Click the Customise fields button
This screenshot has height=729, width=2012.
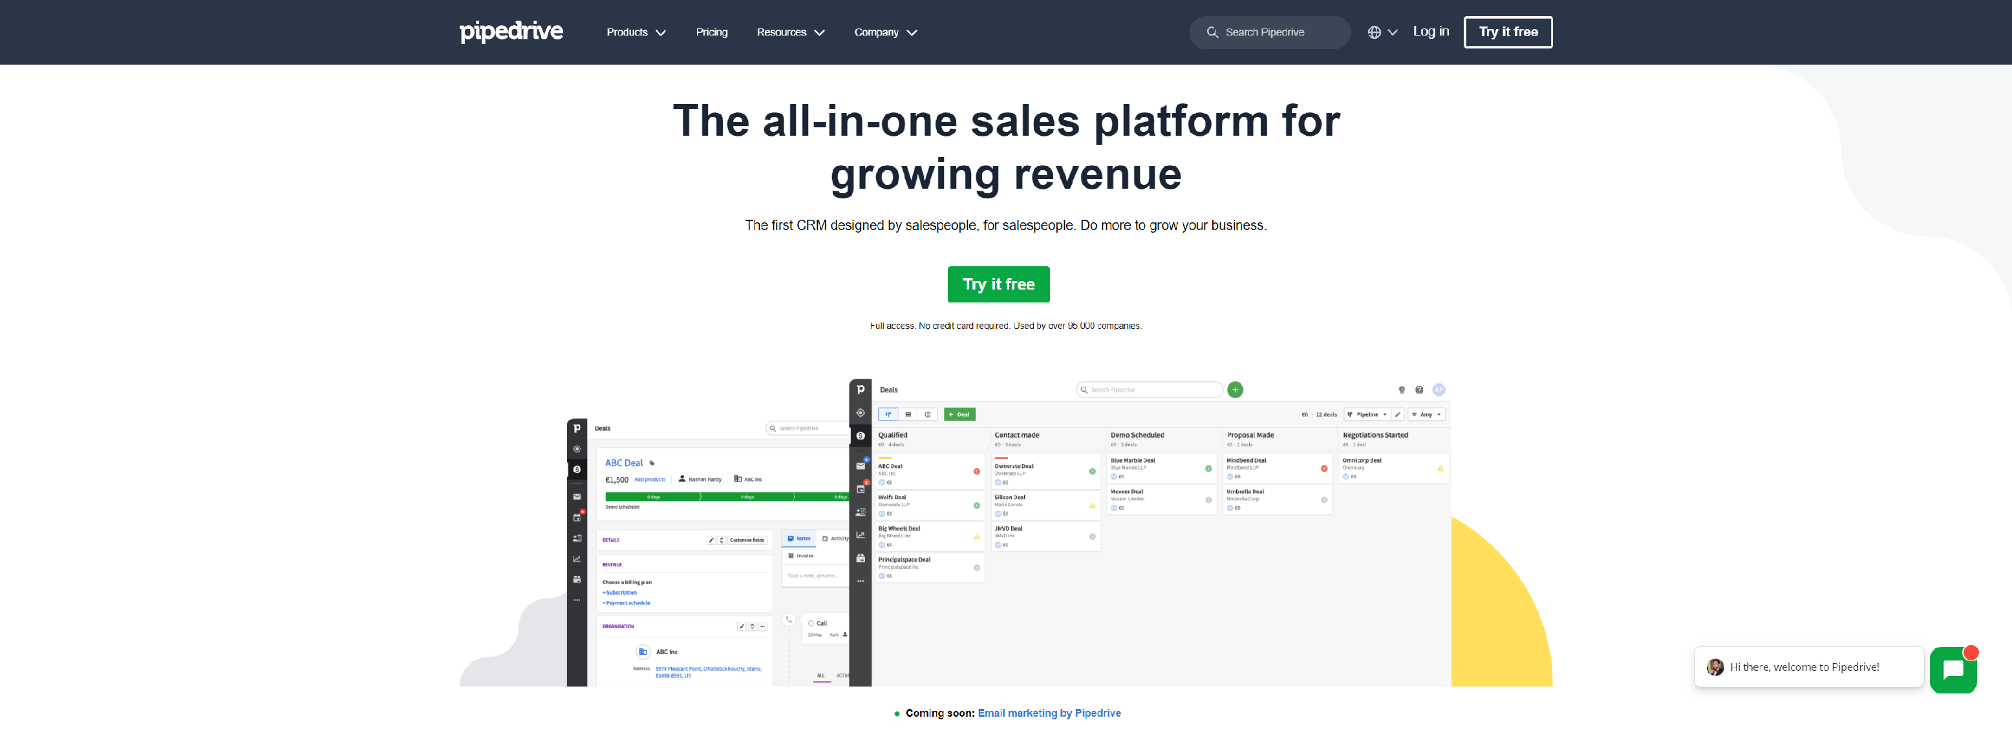[x=747, y=540]
